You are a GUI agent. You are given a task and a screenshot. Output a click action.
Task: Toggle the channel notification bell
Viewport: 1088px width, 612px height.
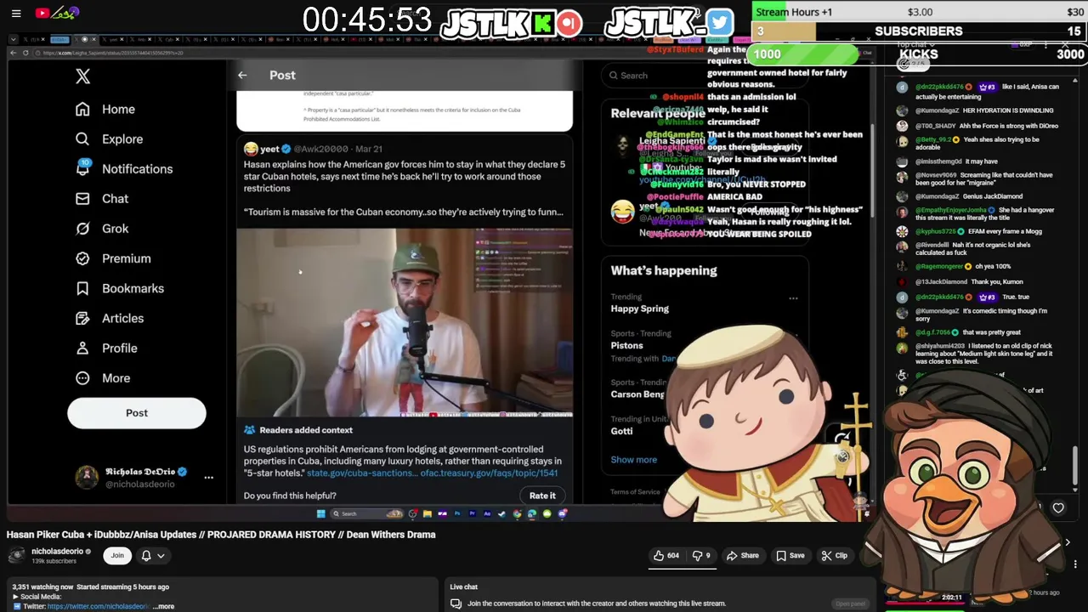tap(146, 555)
